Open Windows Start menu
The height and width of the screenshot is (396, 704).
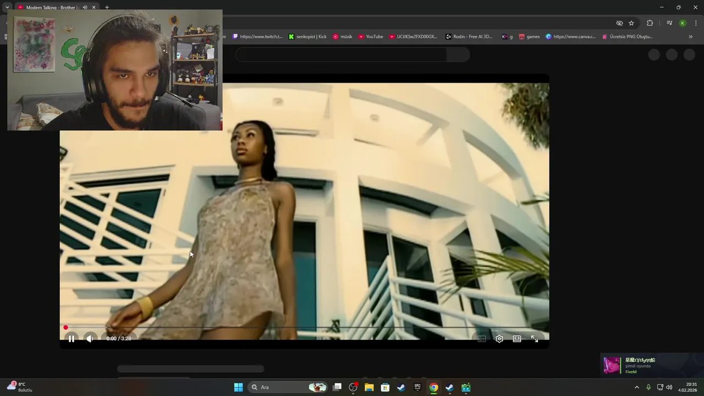point(238,387)
